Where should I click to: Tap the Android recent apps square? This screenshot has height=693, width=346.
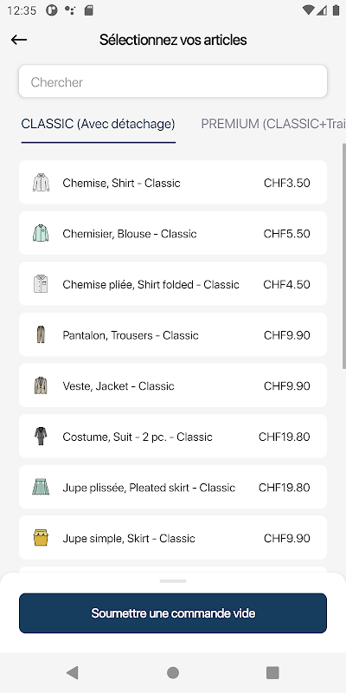click(x=272, y=673)
